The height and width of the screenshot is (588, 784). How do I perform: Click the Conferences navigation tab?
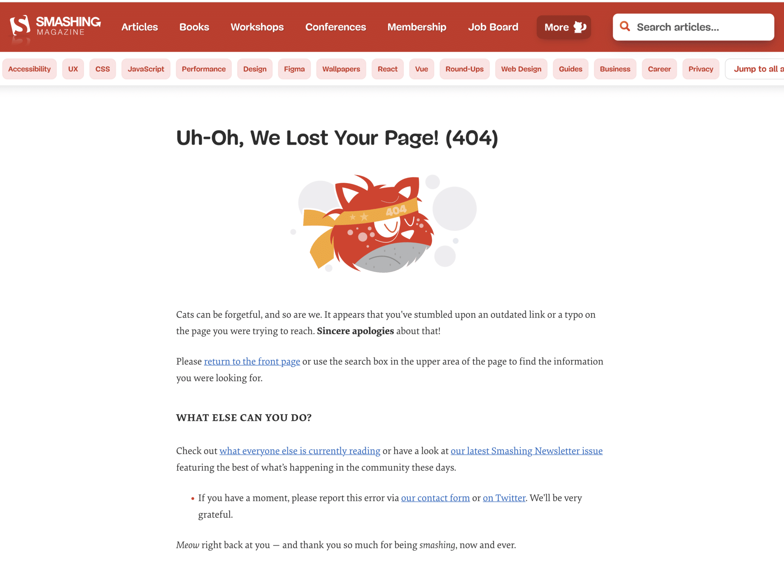[336, 26]
